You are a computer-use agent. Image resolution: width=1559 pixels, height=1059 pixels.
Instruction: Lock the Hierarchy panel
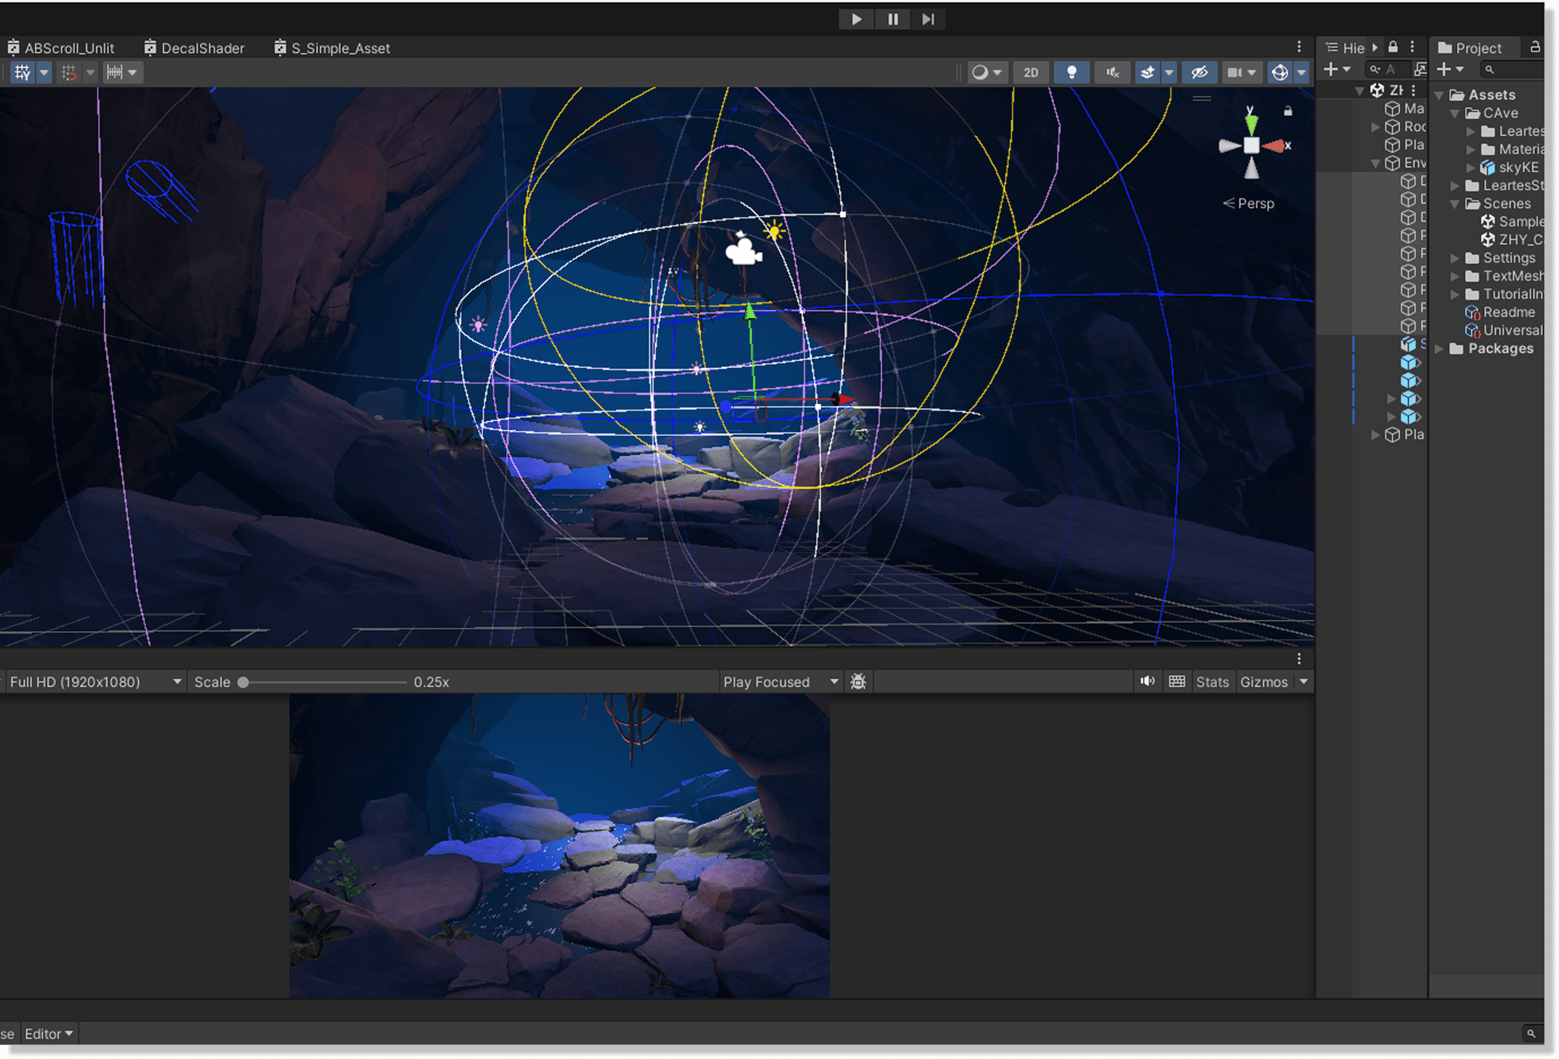click(x=1394, y=47)
